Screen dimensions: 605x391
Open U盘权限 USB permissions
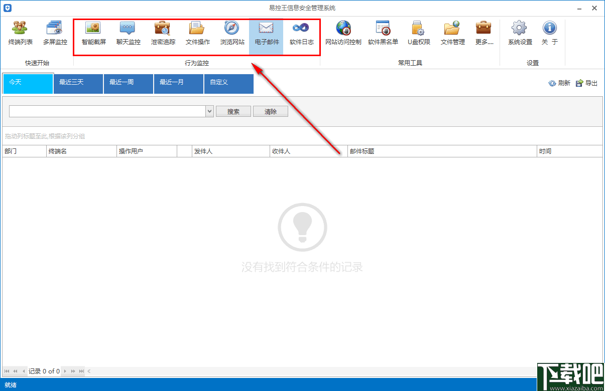pyautogui.click(x=419, y=33)
